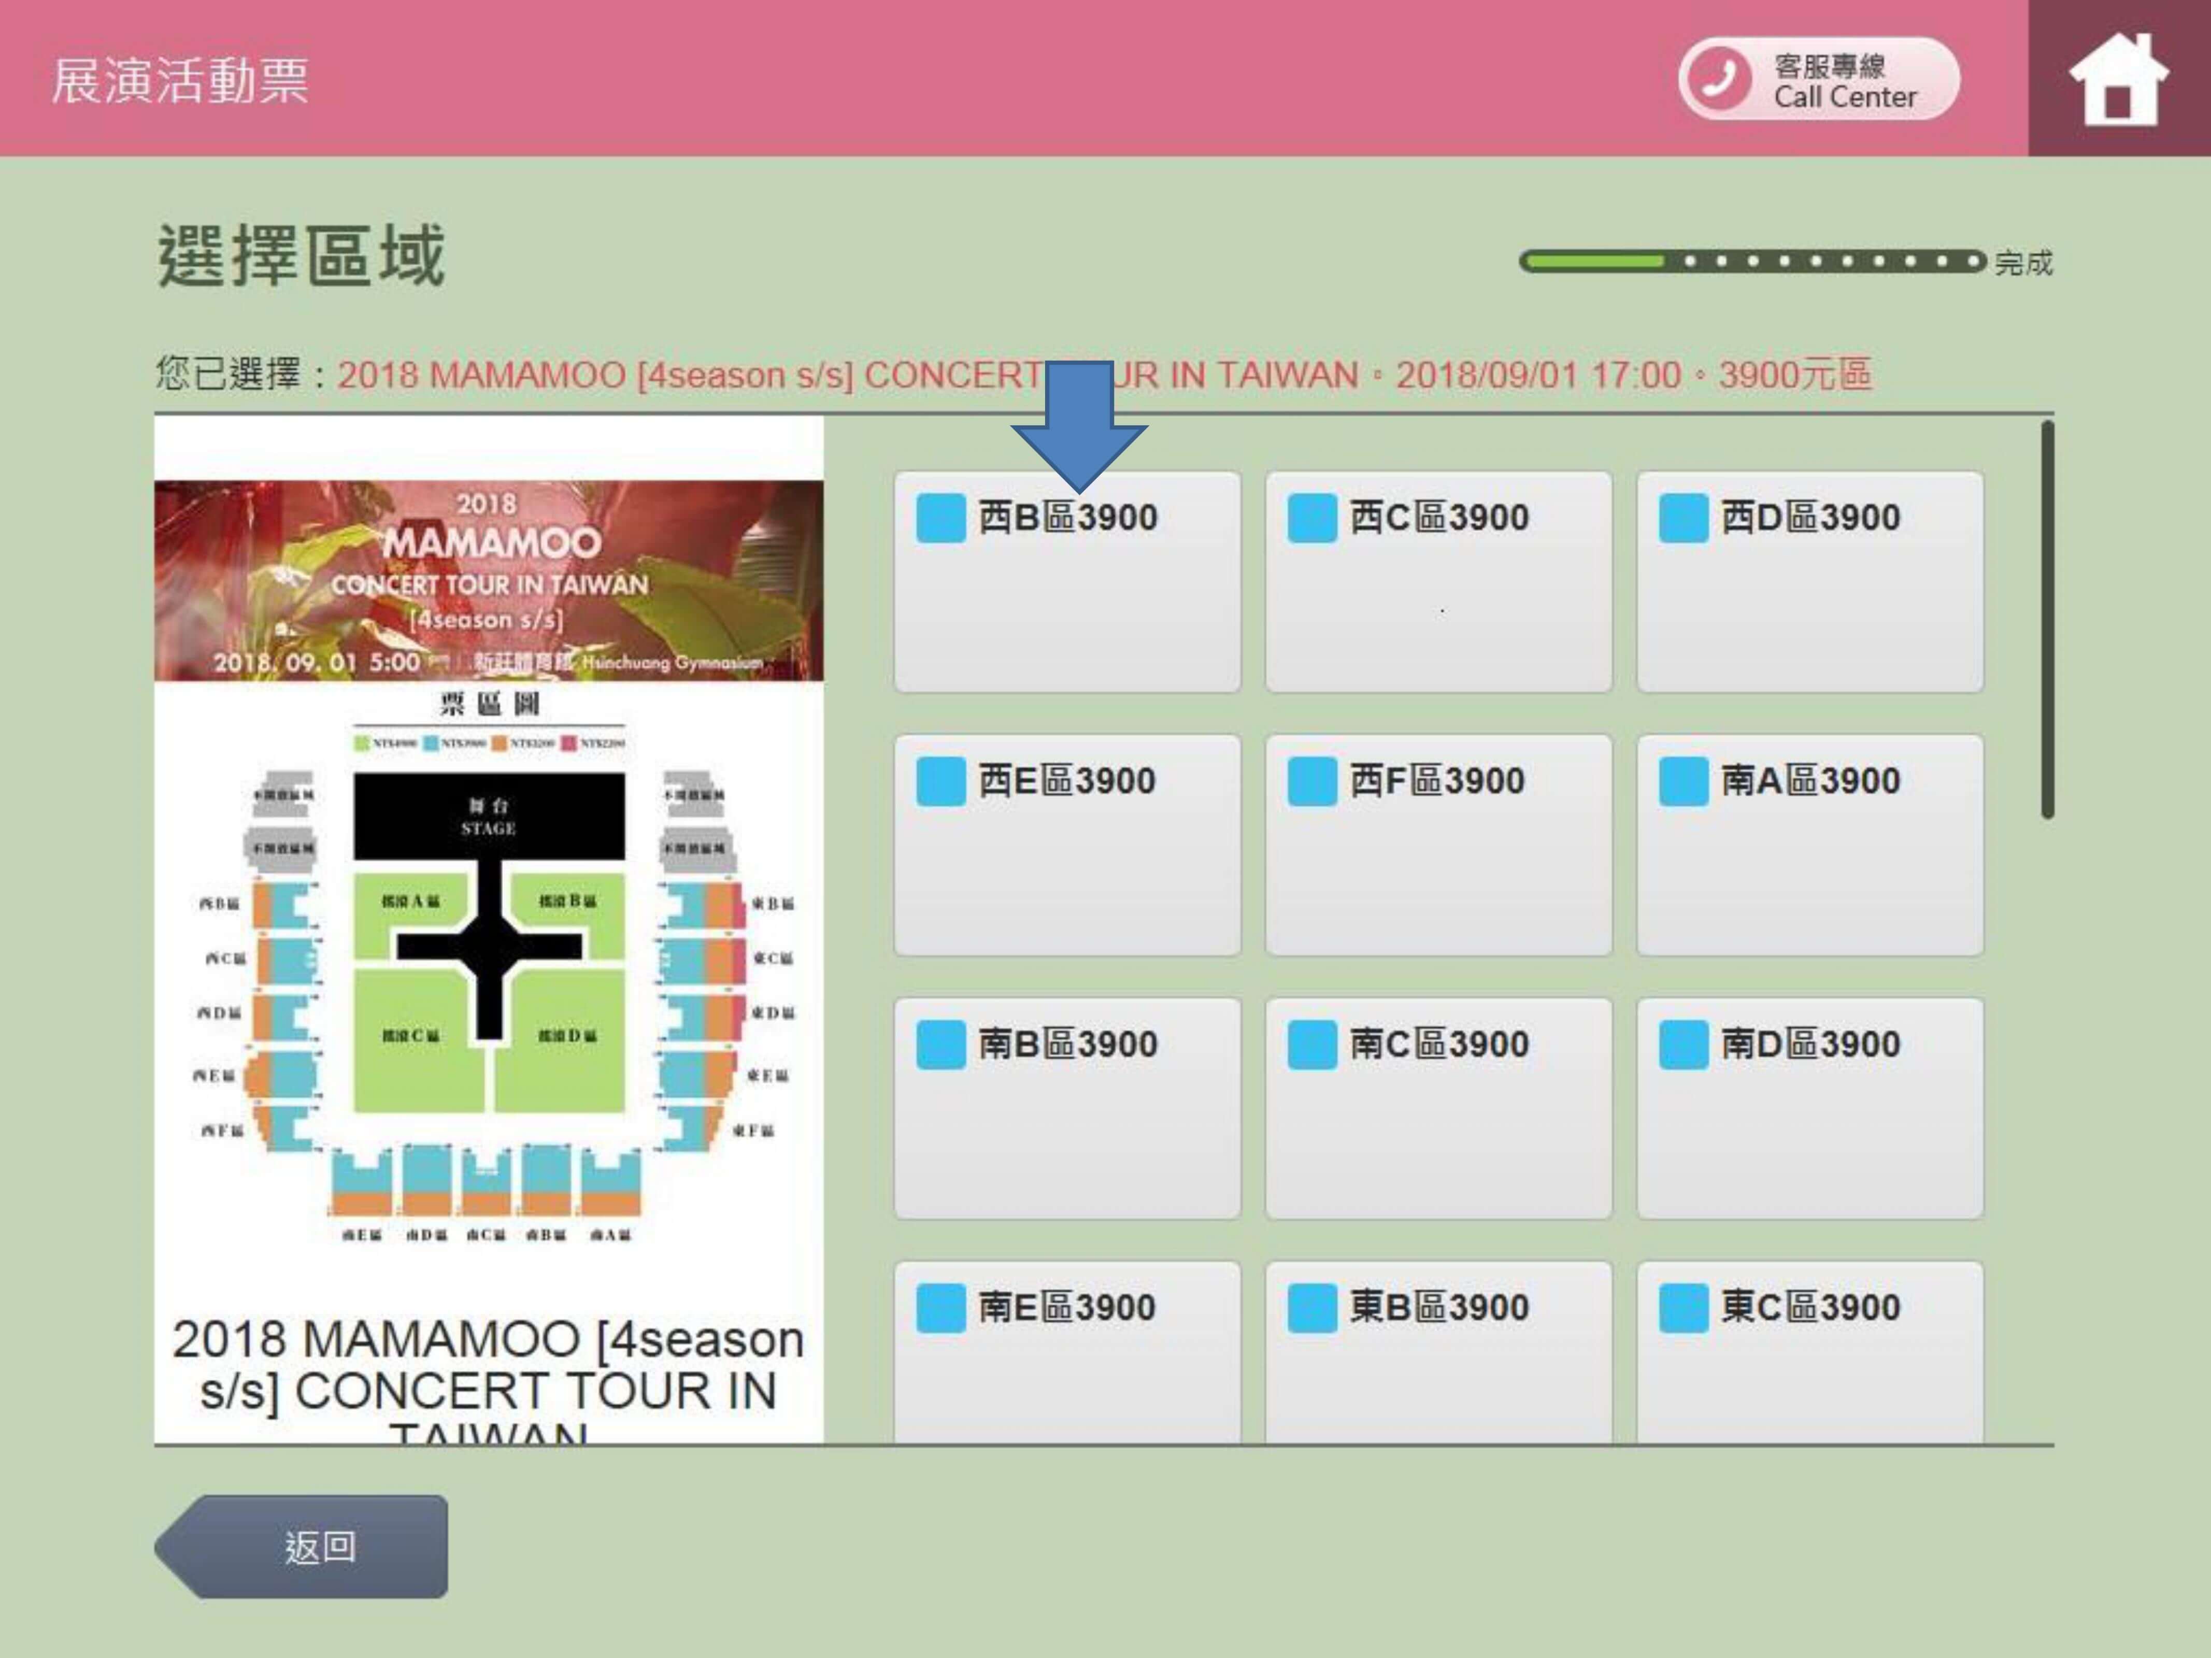Viewport: 2211px width, 1658px height.
Task: Click the blue square icon on 西D區3900
Action: pyautogui.click(x=1683, y=518)
